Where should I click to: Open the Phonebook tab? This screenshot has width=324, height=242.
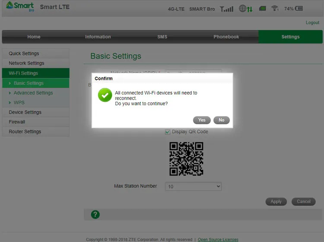(x=226, y=37)
